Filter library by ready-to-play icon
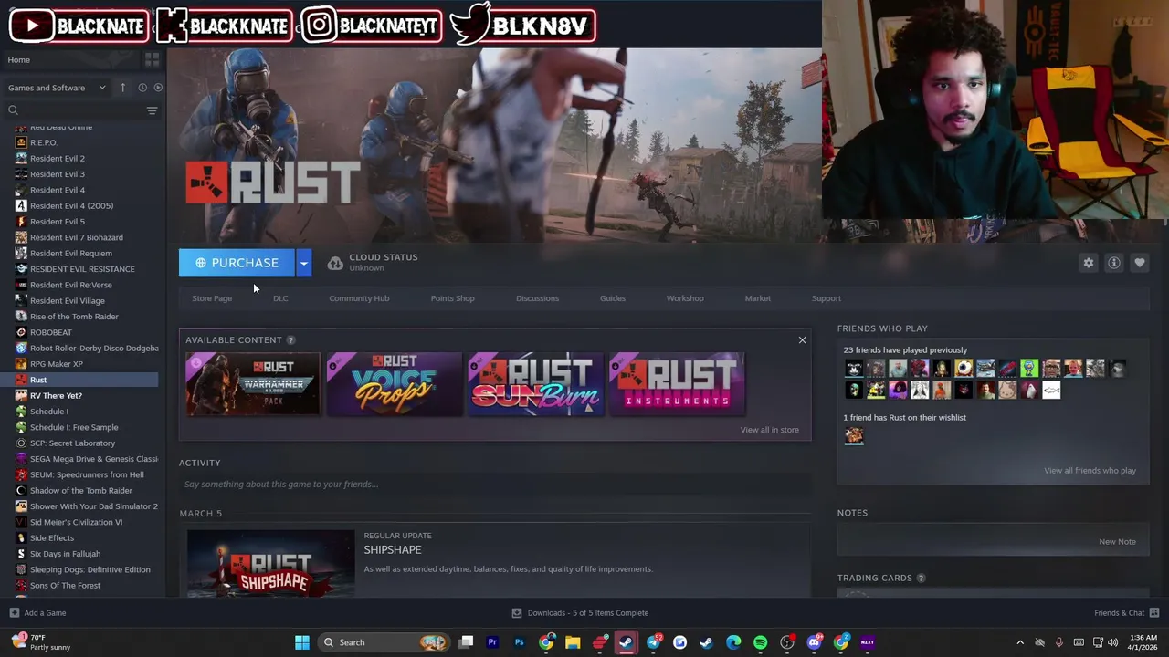 [158, 88]
